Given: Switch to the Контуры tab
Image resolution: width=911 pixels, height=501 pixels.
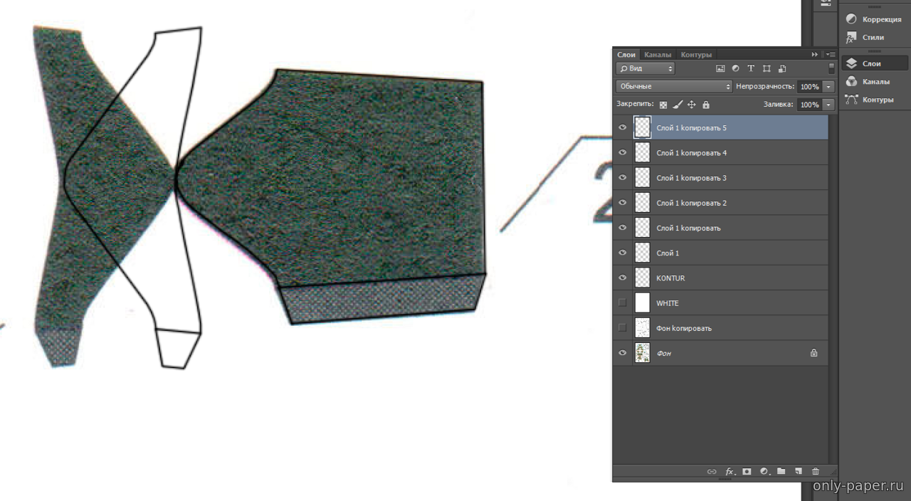Looking at the screenshot, I should click(x=696, y=55).
